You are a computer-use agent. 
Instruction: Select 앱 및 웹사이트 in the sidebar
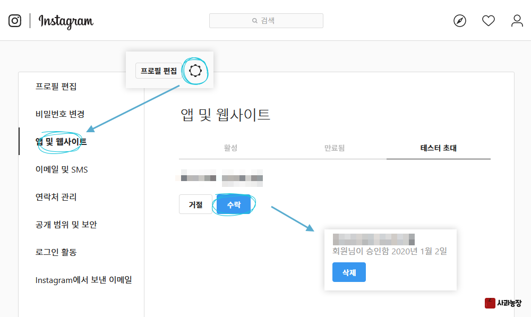click(61, 142)
